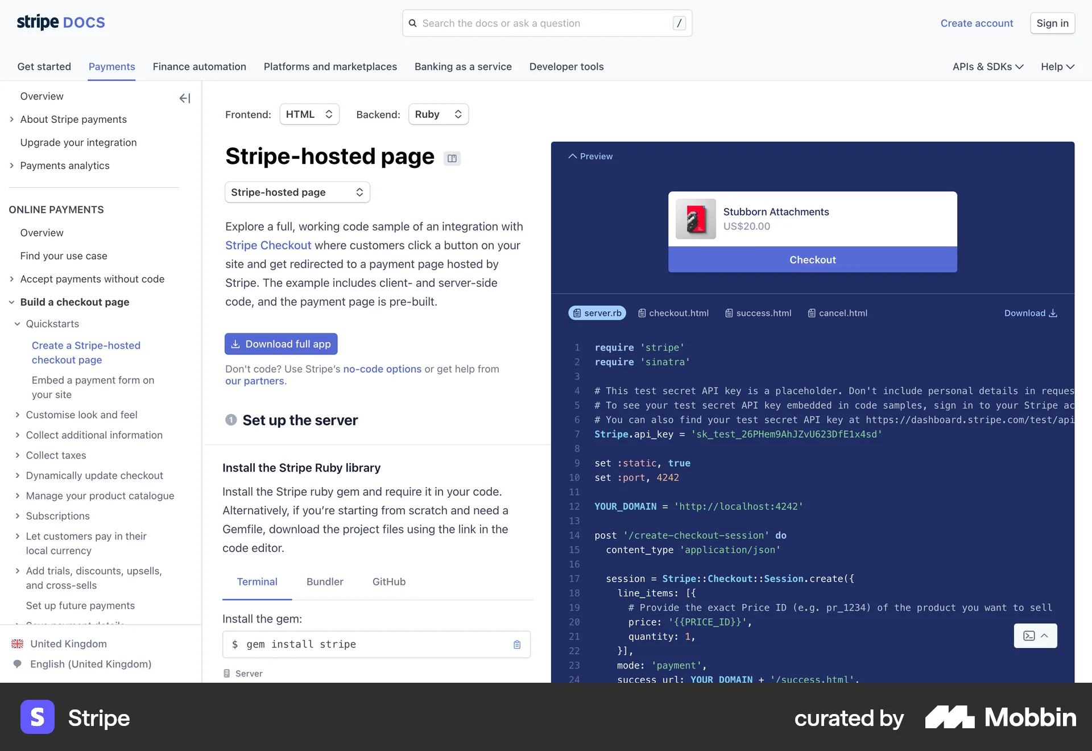Collapse the floating terminal panel chevron
This screenshot has width=1092, height=751.
1045,636
